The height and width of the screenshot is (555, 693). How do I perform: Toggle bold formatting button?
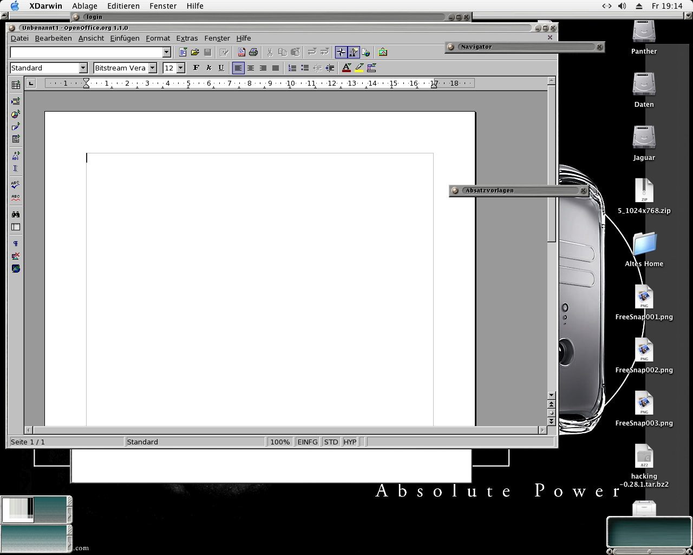point(196,68)
